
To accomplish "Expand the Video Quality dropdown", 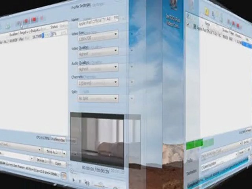I will click(x=98, y=51).
